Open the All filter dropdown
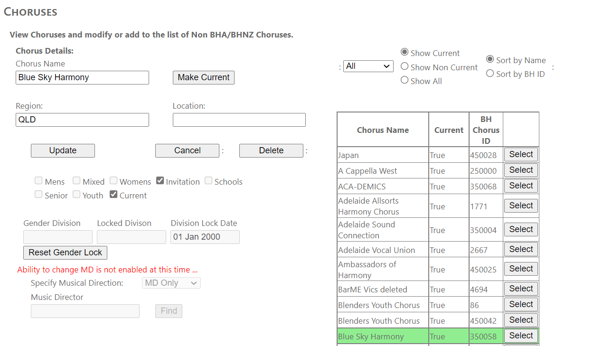 pyautogui.click(x=368, y=66)
